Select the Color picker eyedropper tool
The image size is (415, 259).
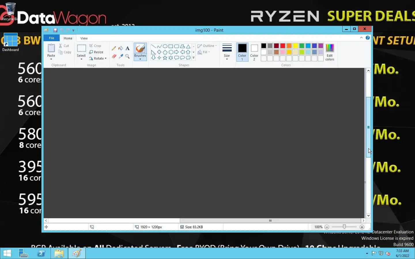[x=121, y=56]
